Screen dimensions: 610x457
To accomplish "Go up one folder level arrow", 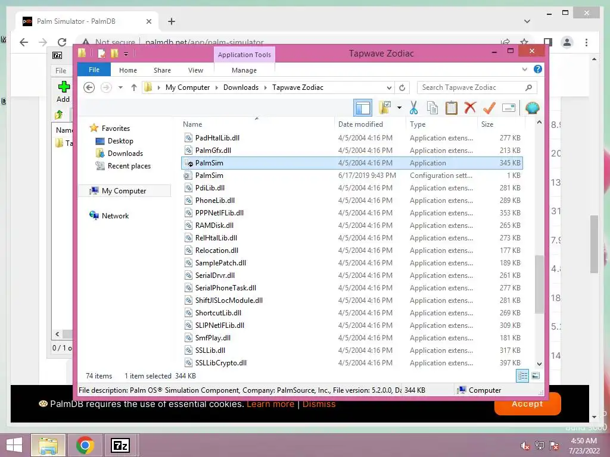I will 134,87.
